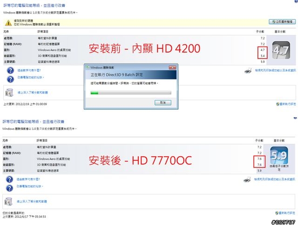Click the re-run assessment link, 5.9-score window
The image size is (298, 226).
coord(287,213)
